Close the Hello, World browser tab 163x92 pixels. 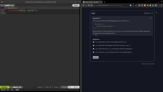coord(101,2)
